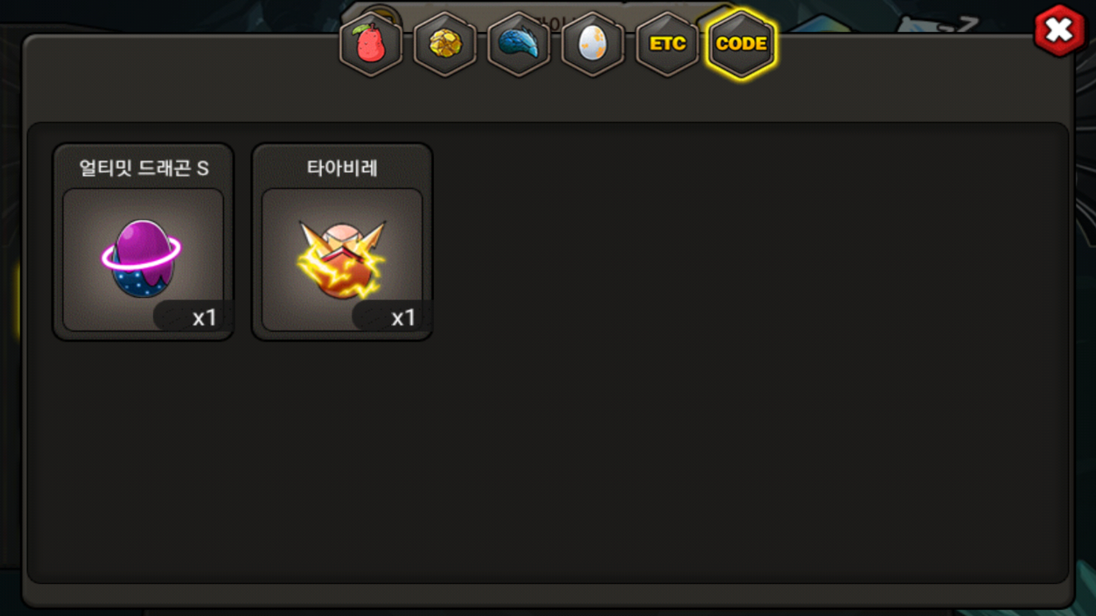Close the inventory with red X
Viewport: 1096px width, 616px height.
click(x=1059, y=30)
